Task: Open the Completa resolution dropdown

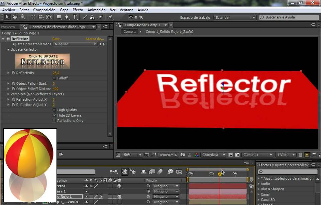Action: click(213, 155)
